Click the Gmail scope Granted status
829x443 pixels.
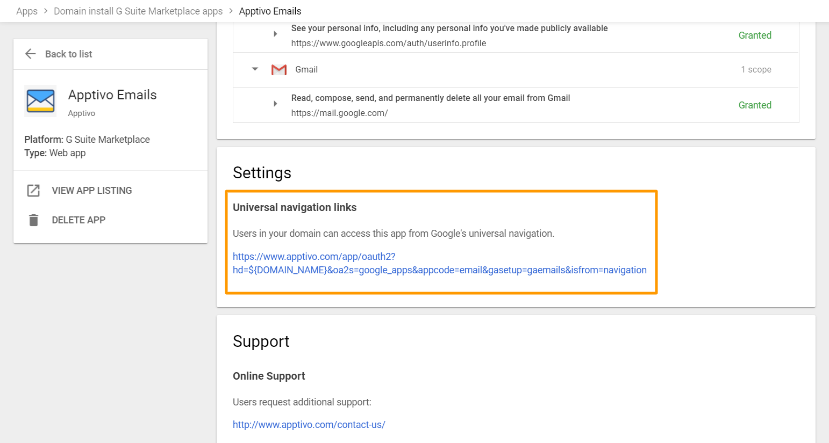pos(755,105)
